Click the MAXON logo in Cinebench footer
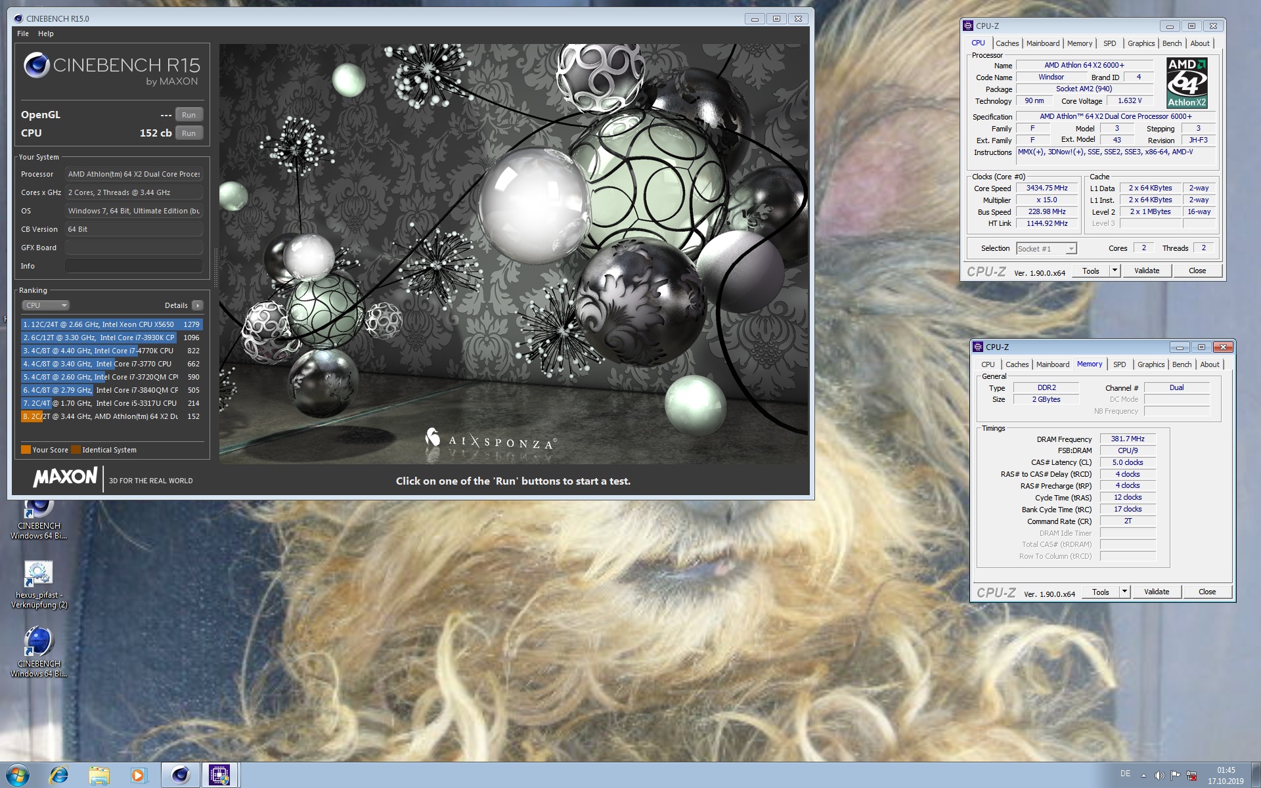This screenshot has width=1261, height=788. pyautogui.click(x=65, y=477)
